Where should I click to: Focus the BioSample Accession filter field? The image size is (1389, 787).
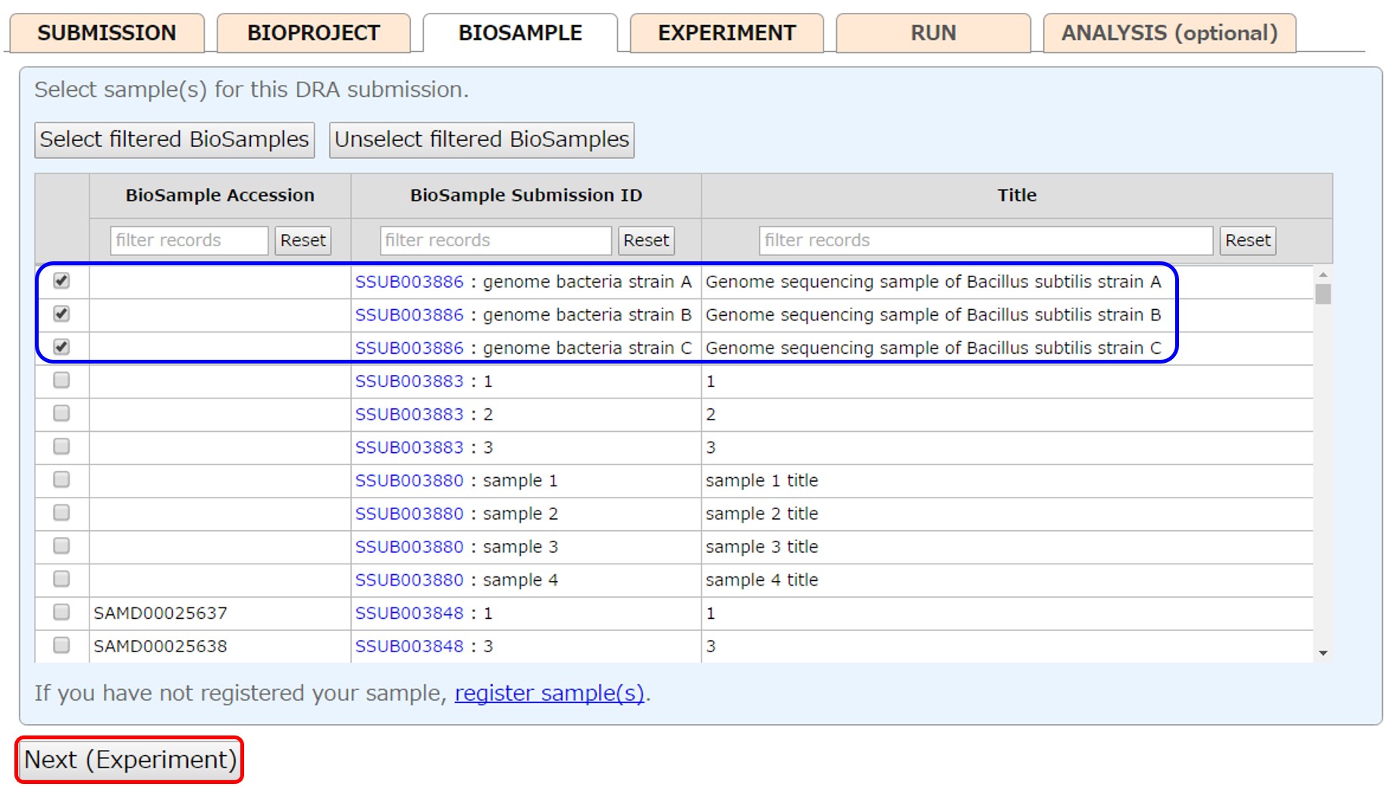click(189, 241)
